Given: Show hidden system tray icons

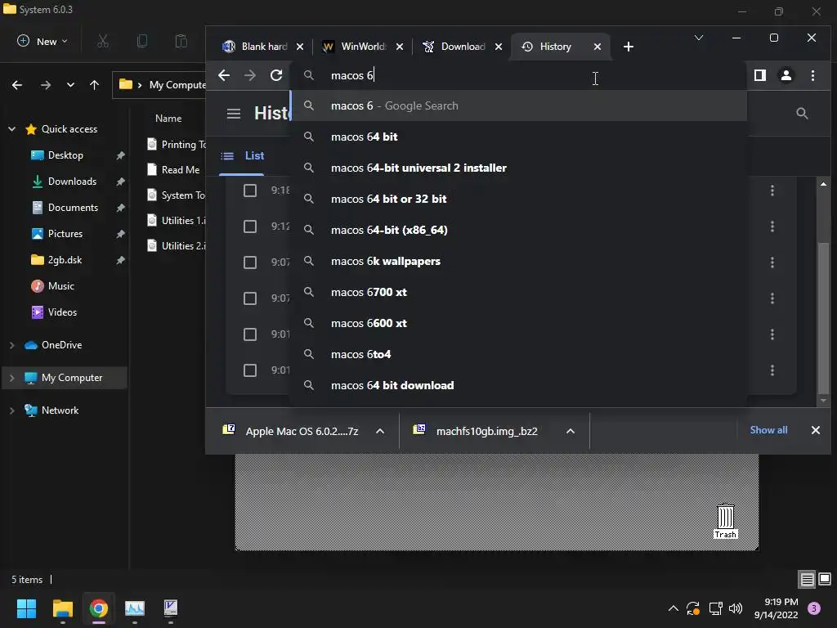Looking at the screenshot, I should click(x=674, y=608).
